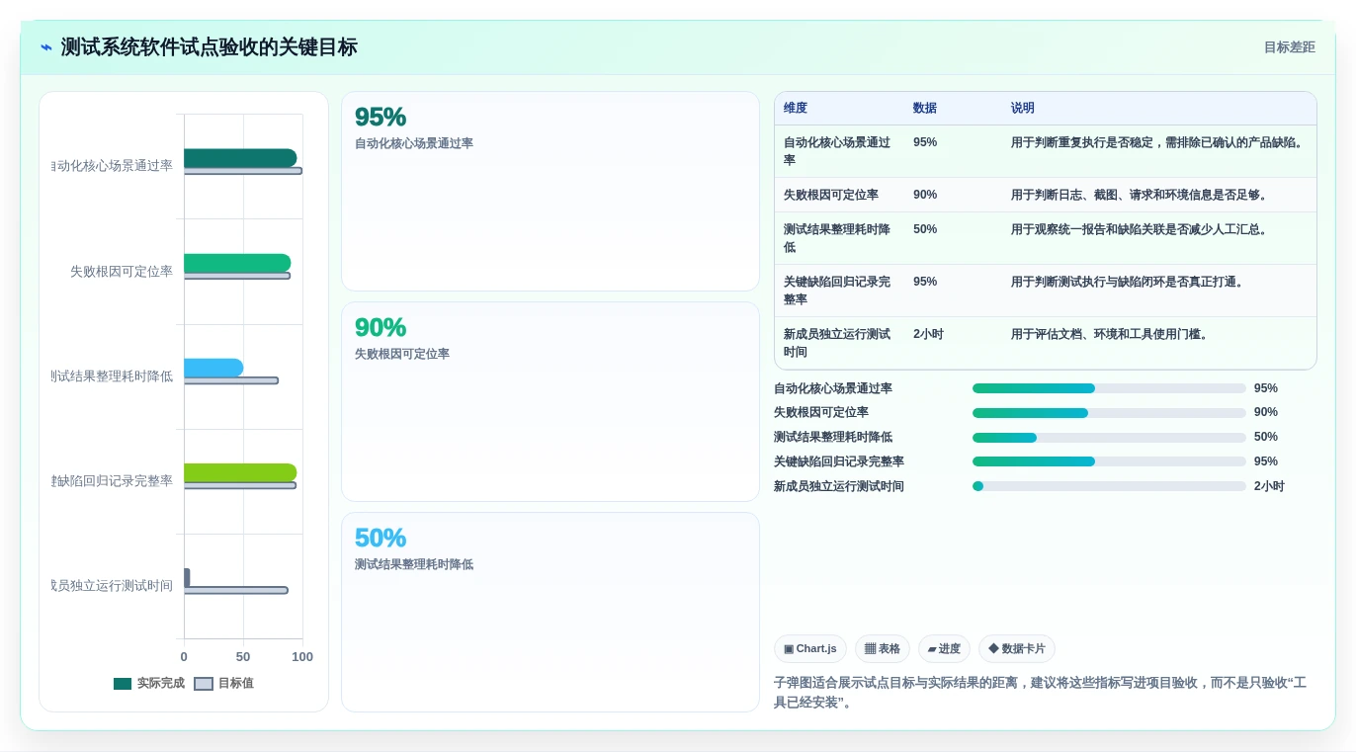This screenshot has width=1356, height=752.
Task: Click the 95% 自动化核心场景通过率 data card
Action: click(551, 192)
